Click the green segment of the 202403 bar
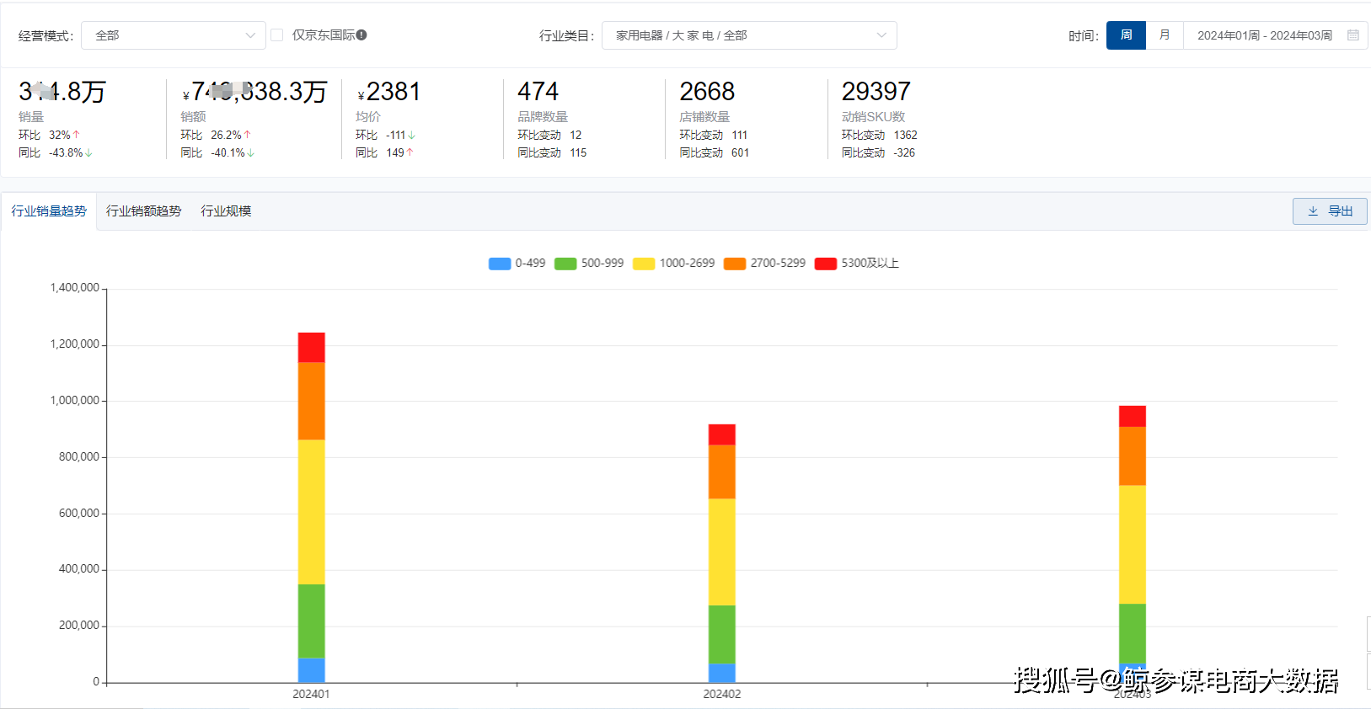Viewport: 1371px width, 709px height. tap(1133, 633)
